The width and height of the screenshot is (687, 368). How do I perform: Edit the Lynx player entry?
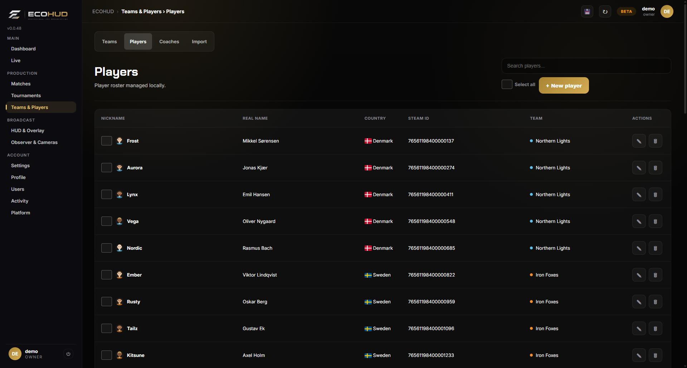pyautogui.click(x=639, y=194)
